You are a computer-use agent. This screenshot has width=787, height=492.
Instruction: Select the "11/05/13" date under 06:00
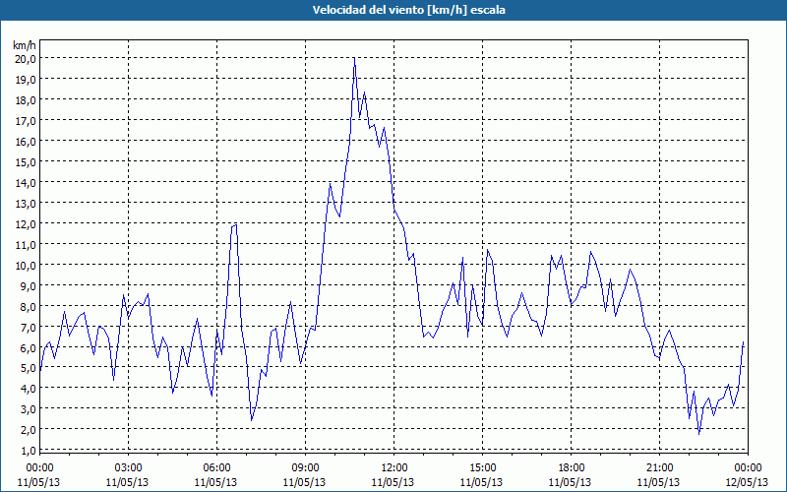point(215,482)
